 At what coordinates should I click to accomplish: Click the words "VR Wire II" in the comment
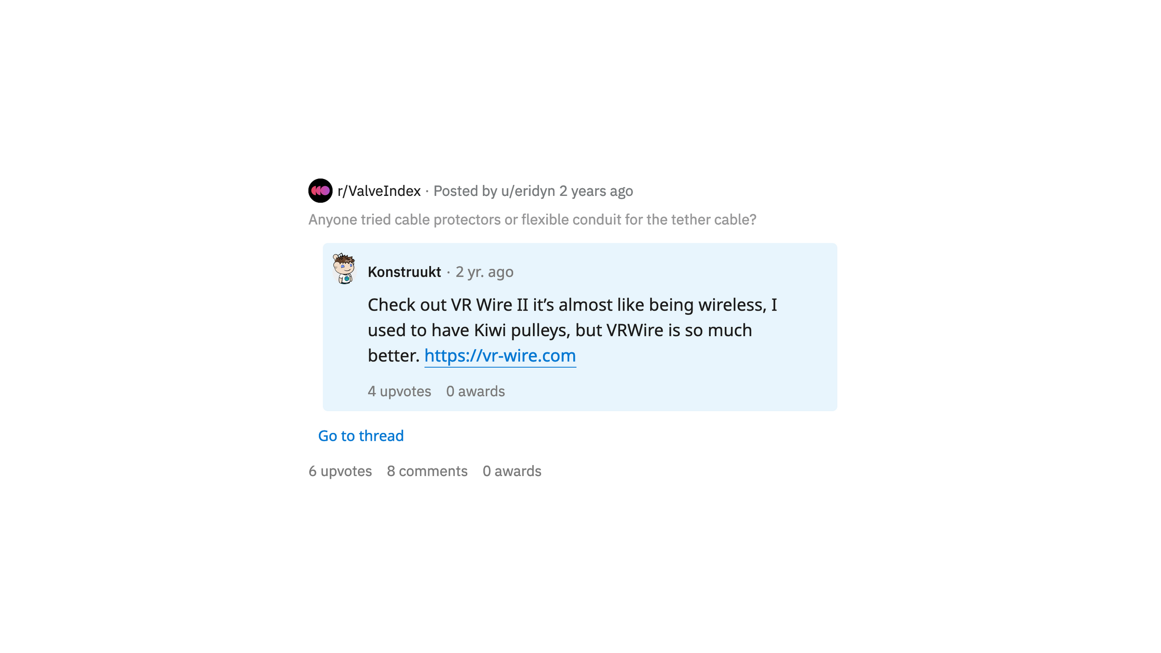pos(489,305)
